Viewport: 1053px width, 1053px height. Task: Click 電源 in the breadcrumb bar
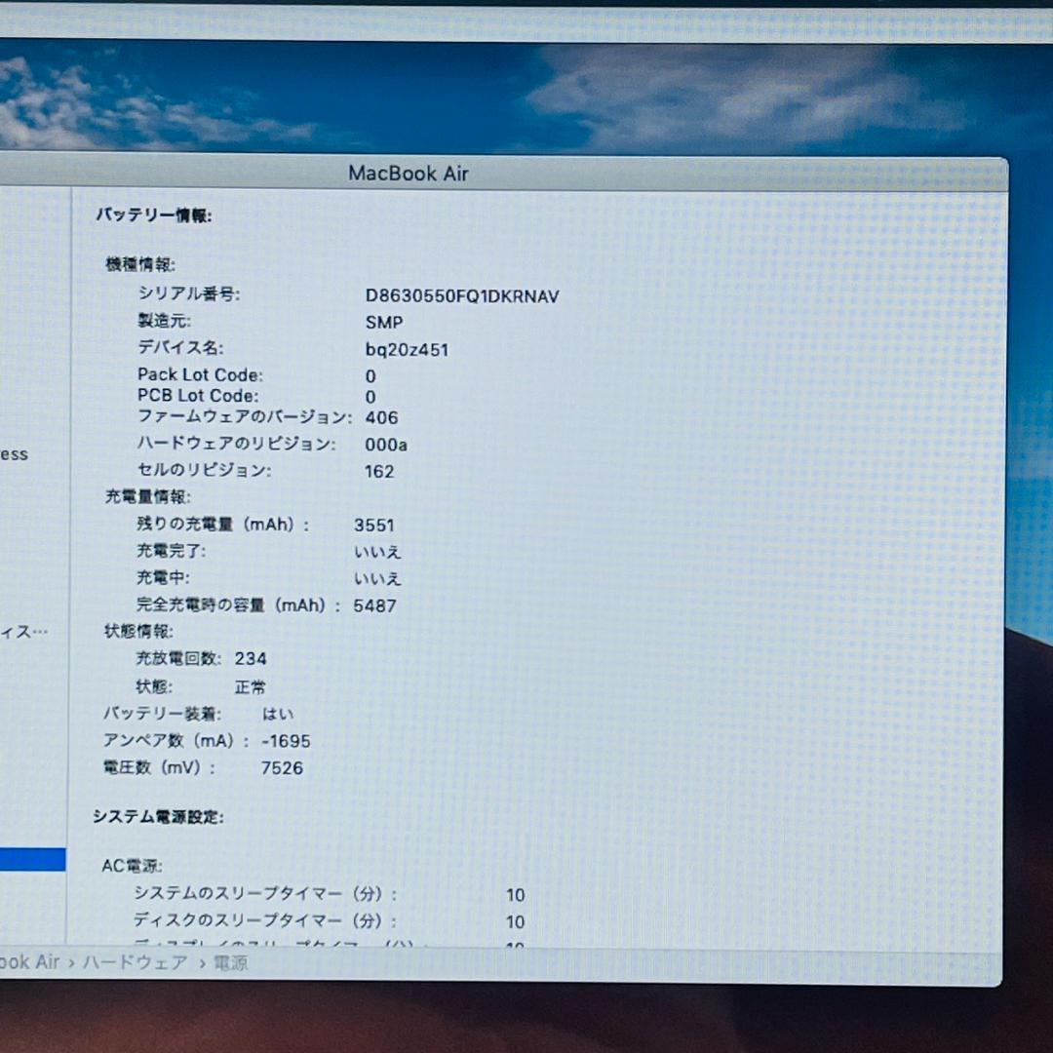[x=233, y=962]
